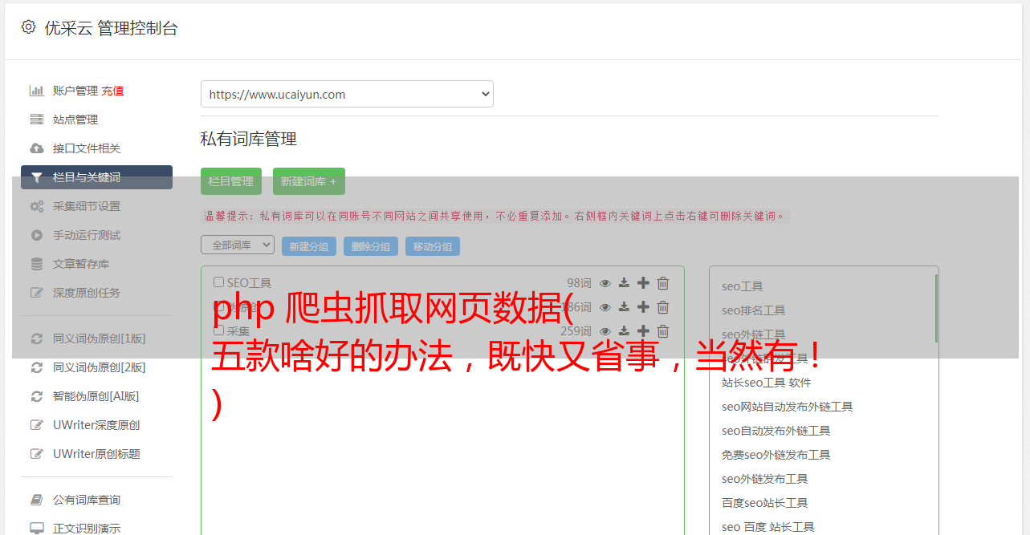Create a library with 新建词库 +
This screenshot has height=535, width=1030.
309,181
